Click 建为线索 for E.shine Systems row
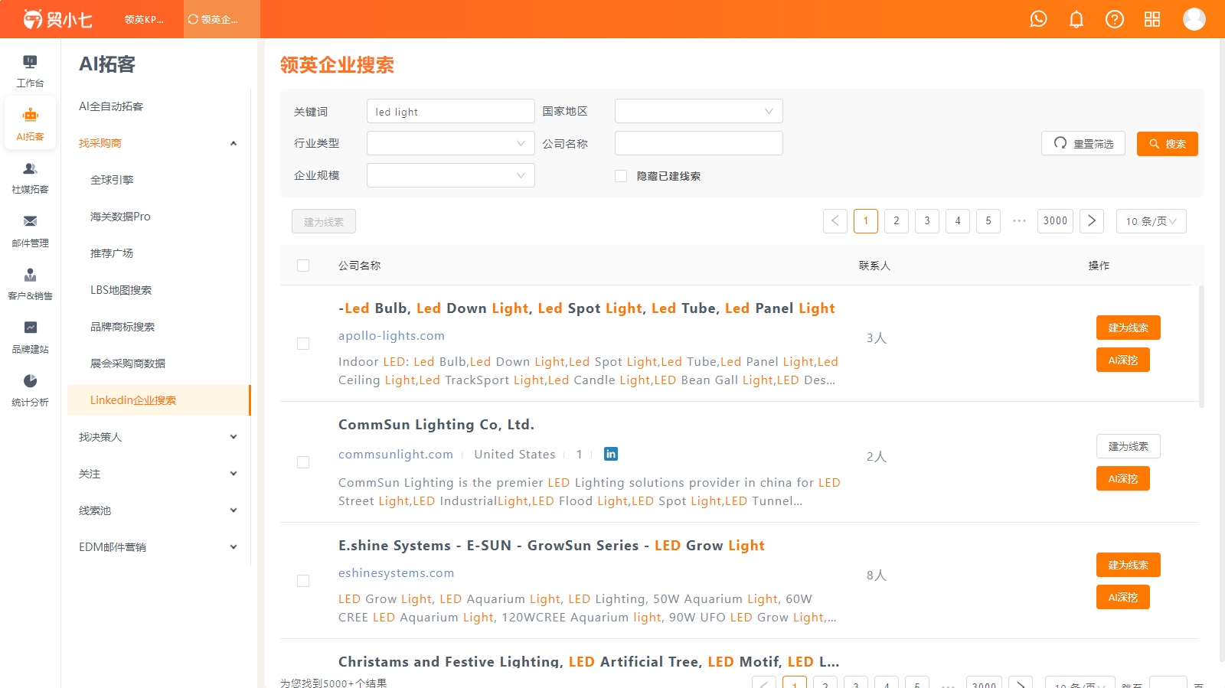 tap(1129, 565)
